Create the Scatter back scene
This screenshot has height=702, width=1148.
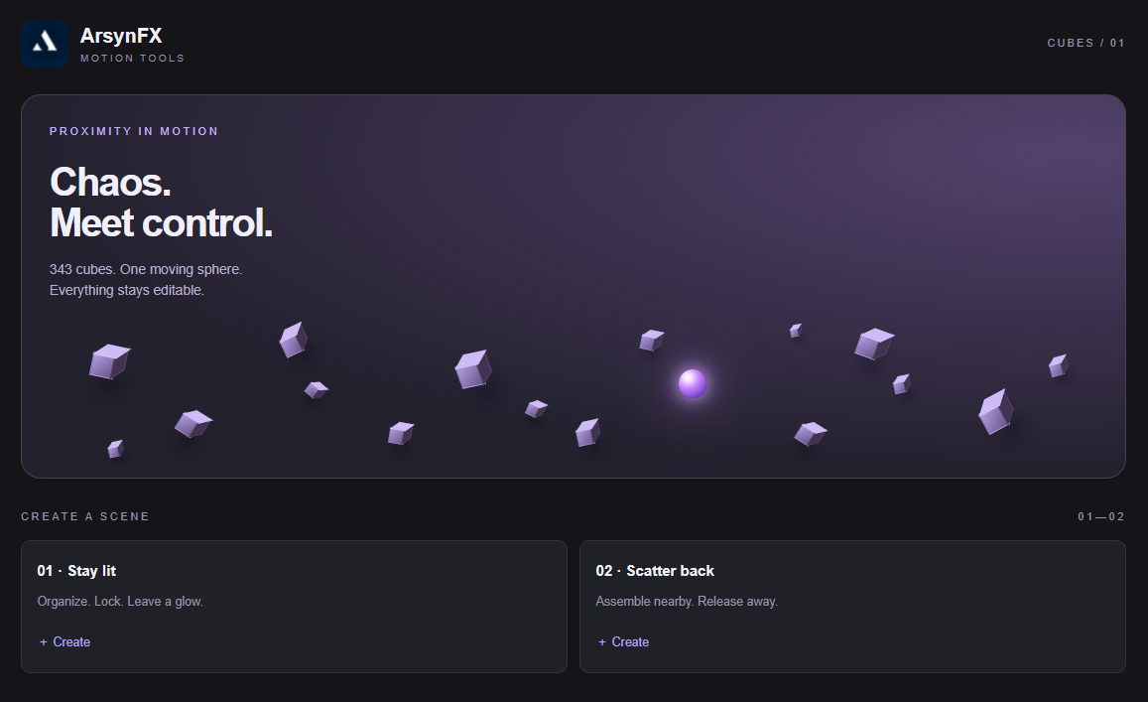pyautogui.click(x=624, y=641)
